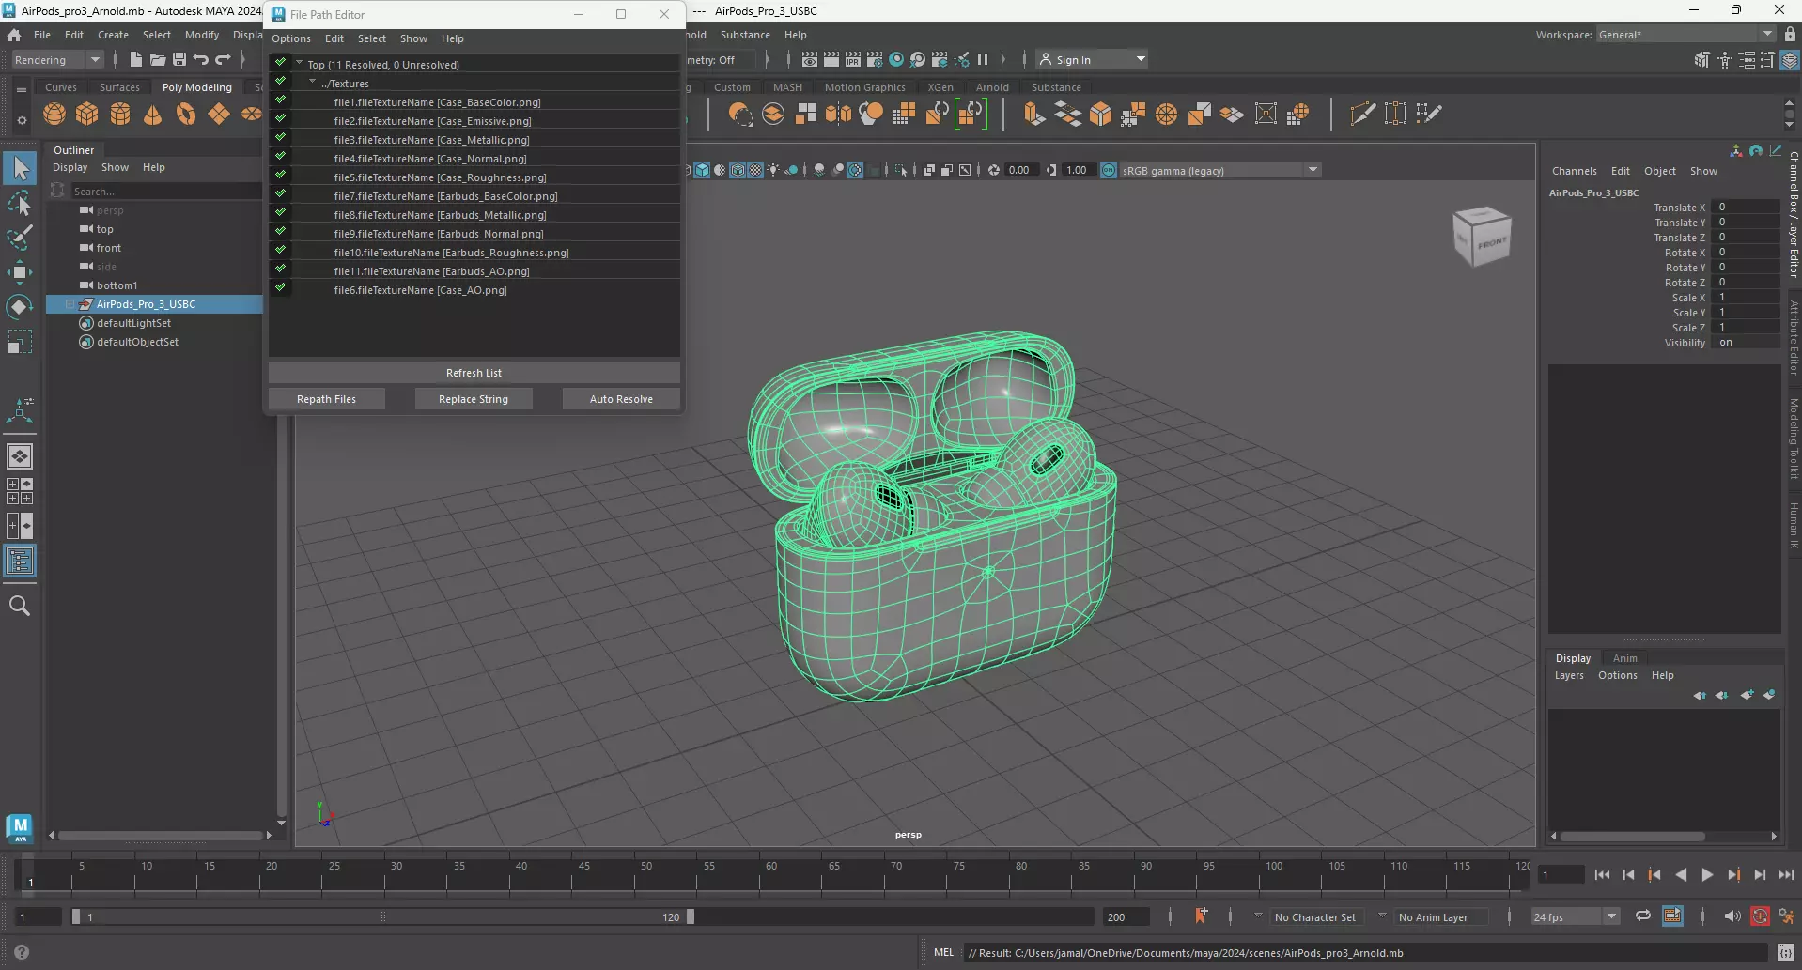Click the bookmark add icon in the range slider

1201,916
